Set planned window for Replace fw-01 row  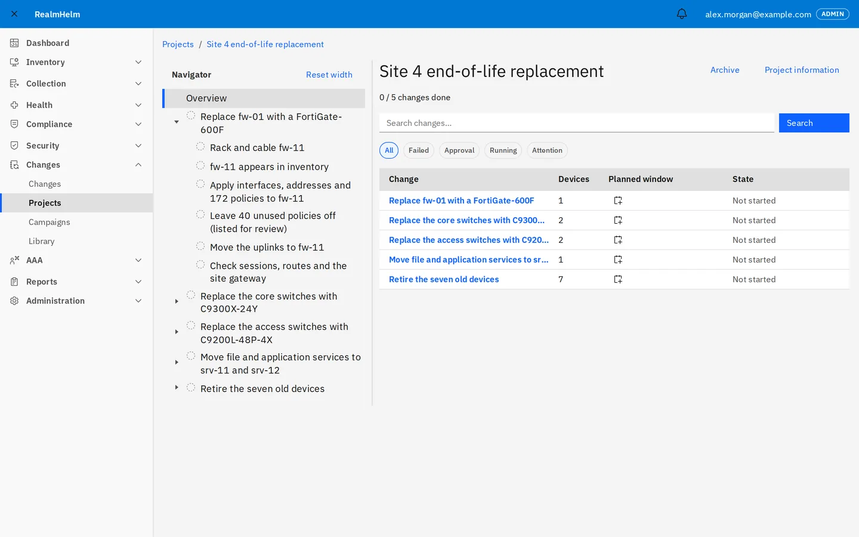click(x=618, y=200)
